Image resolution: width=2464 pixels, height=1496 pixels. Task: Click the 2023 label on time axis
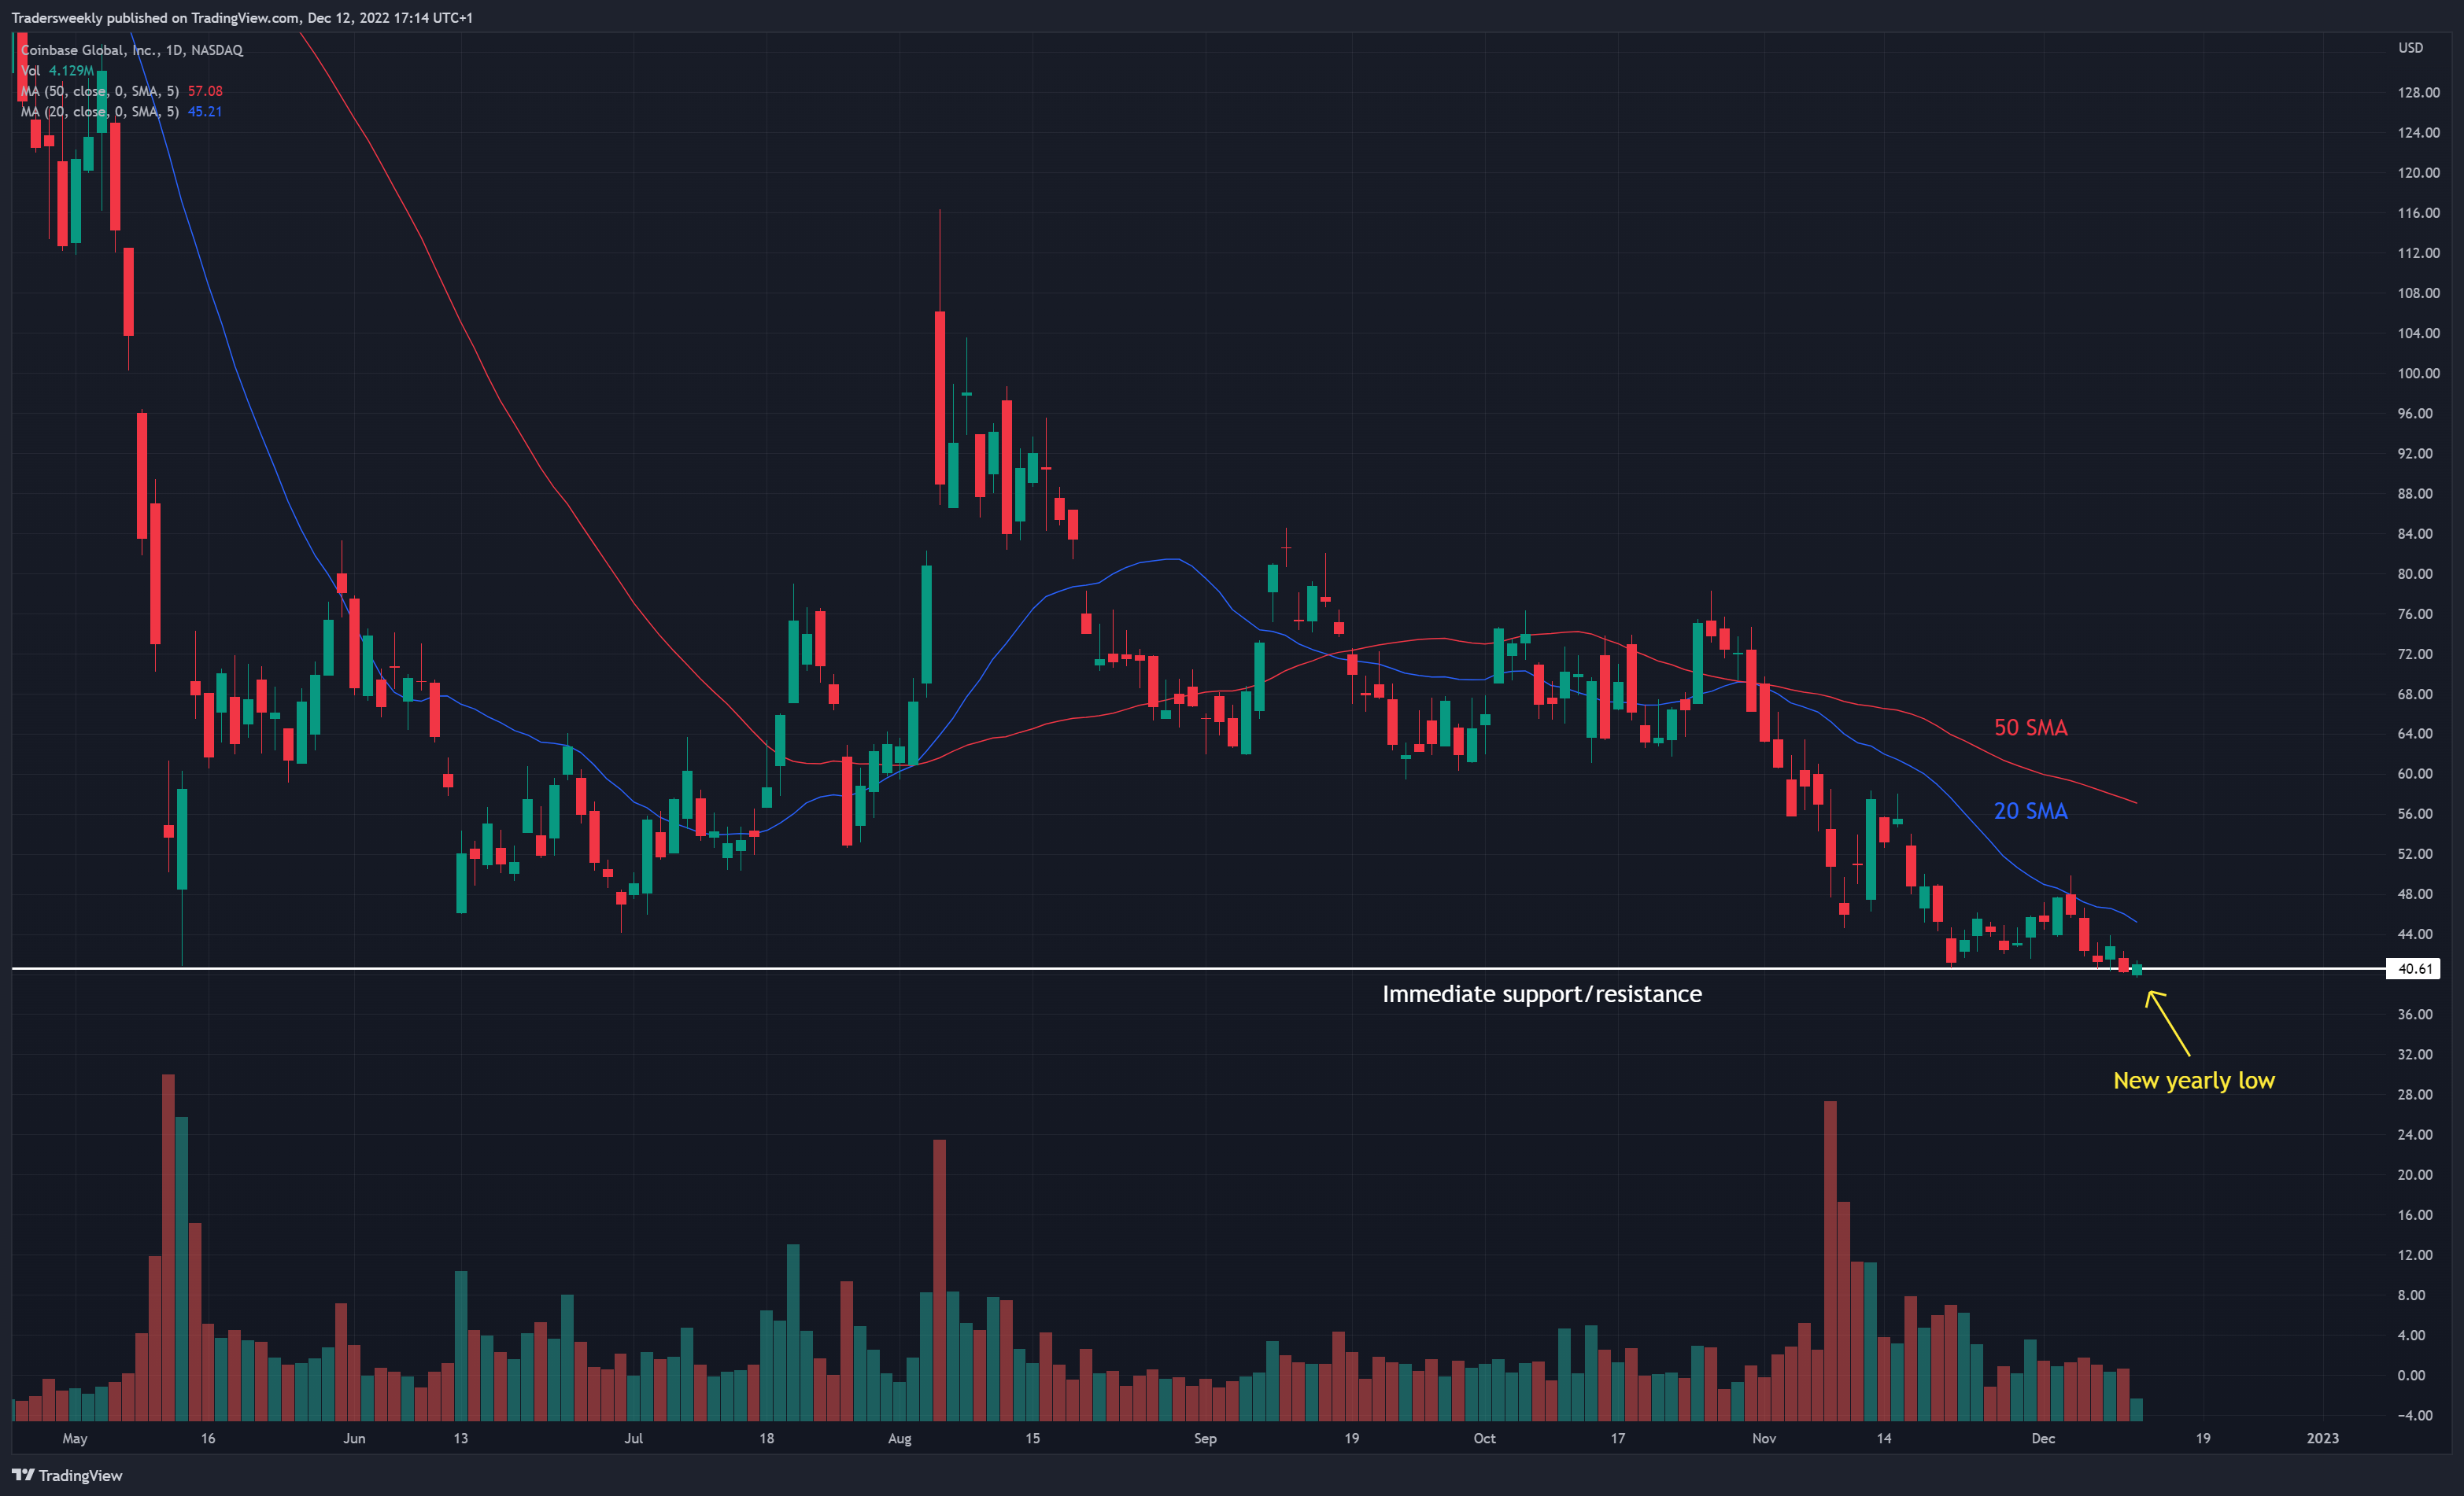[x=2322, y=1439]
